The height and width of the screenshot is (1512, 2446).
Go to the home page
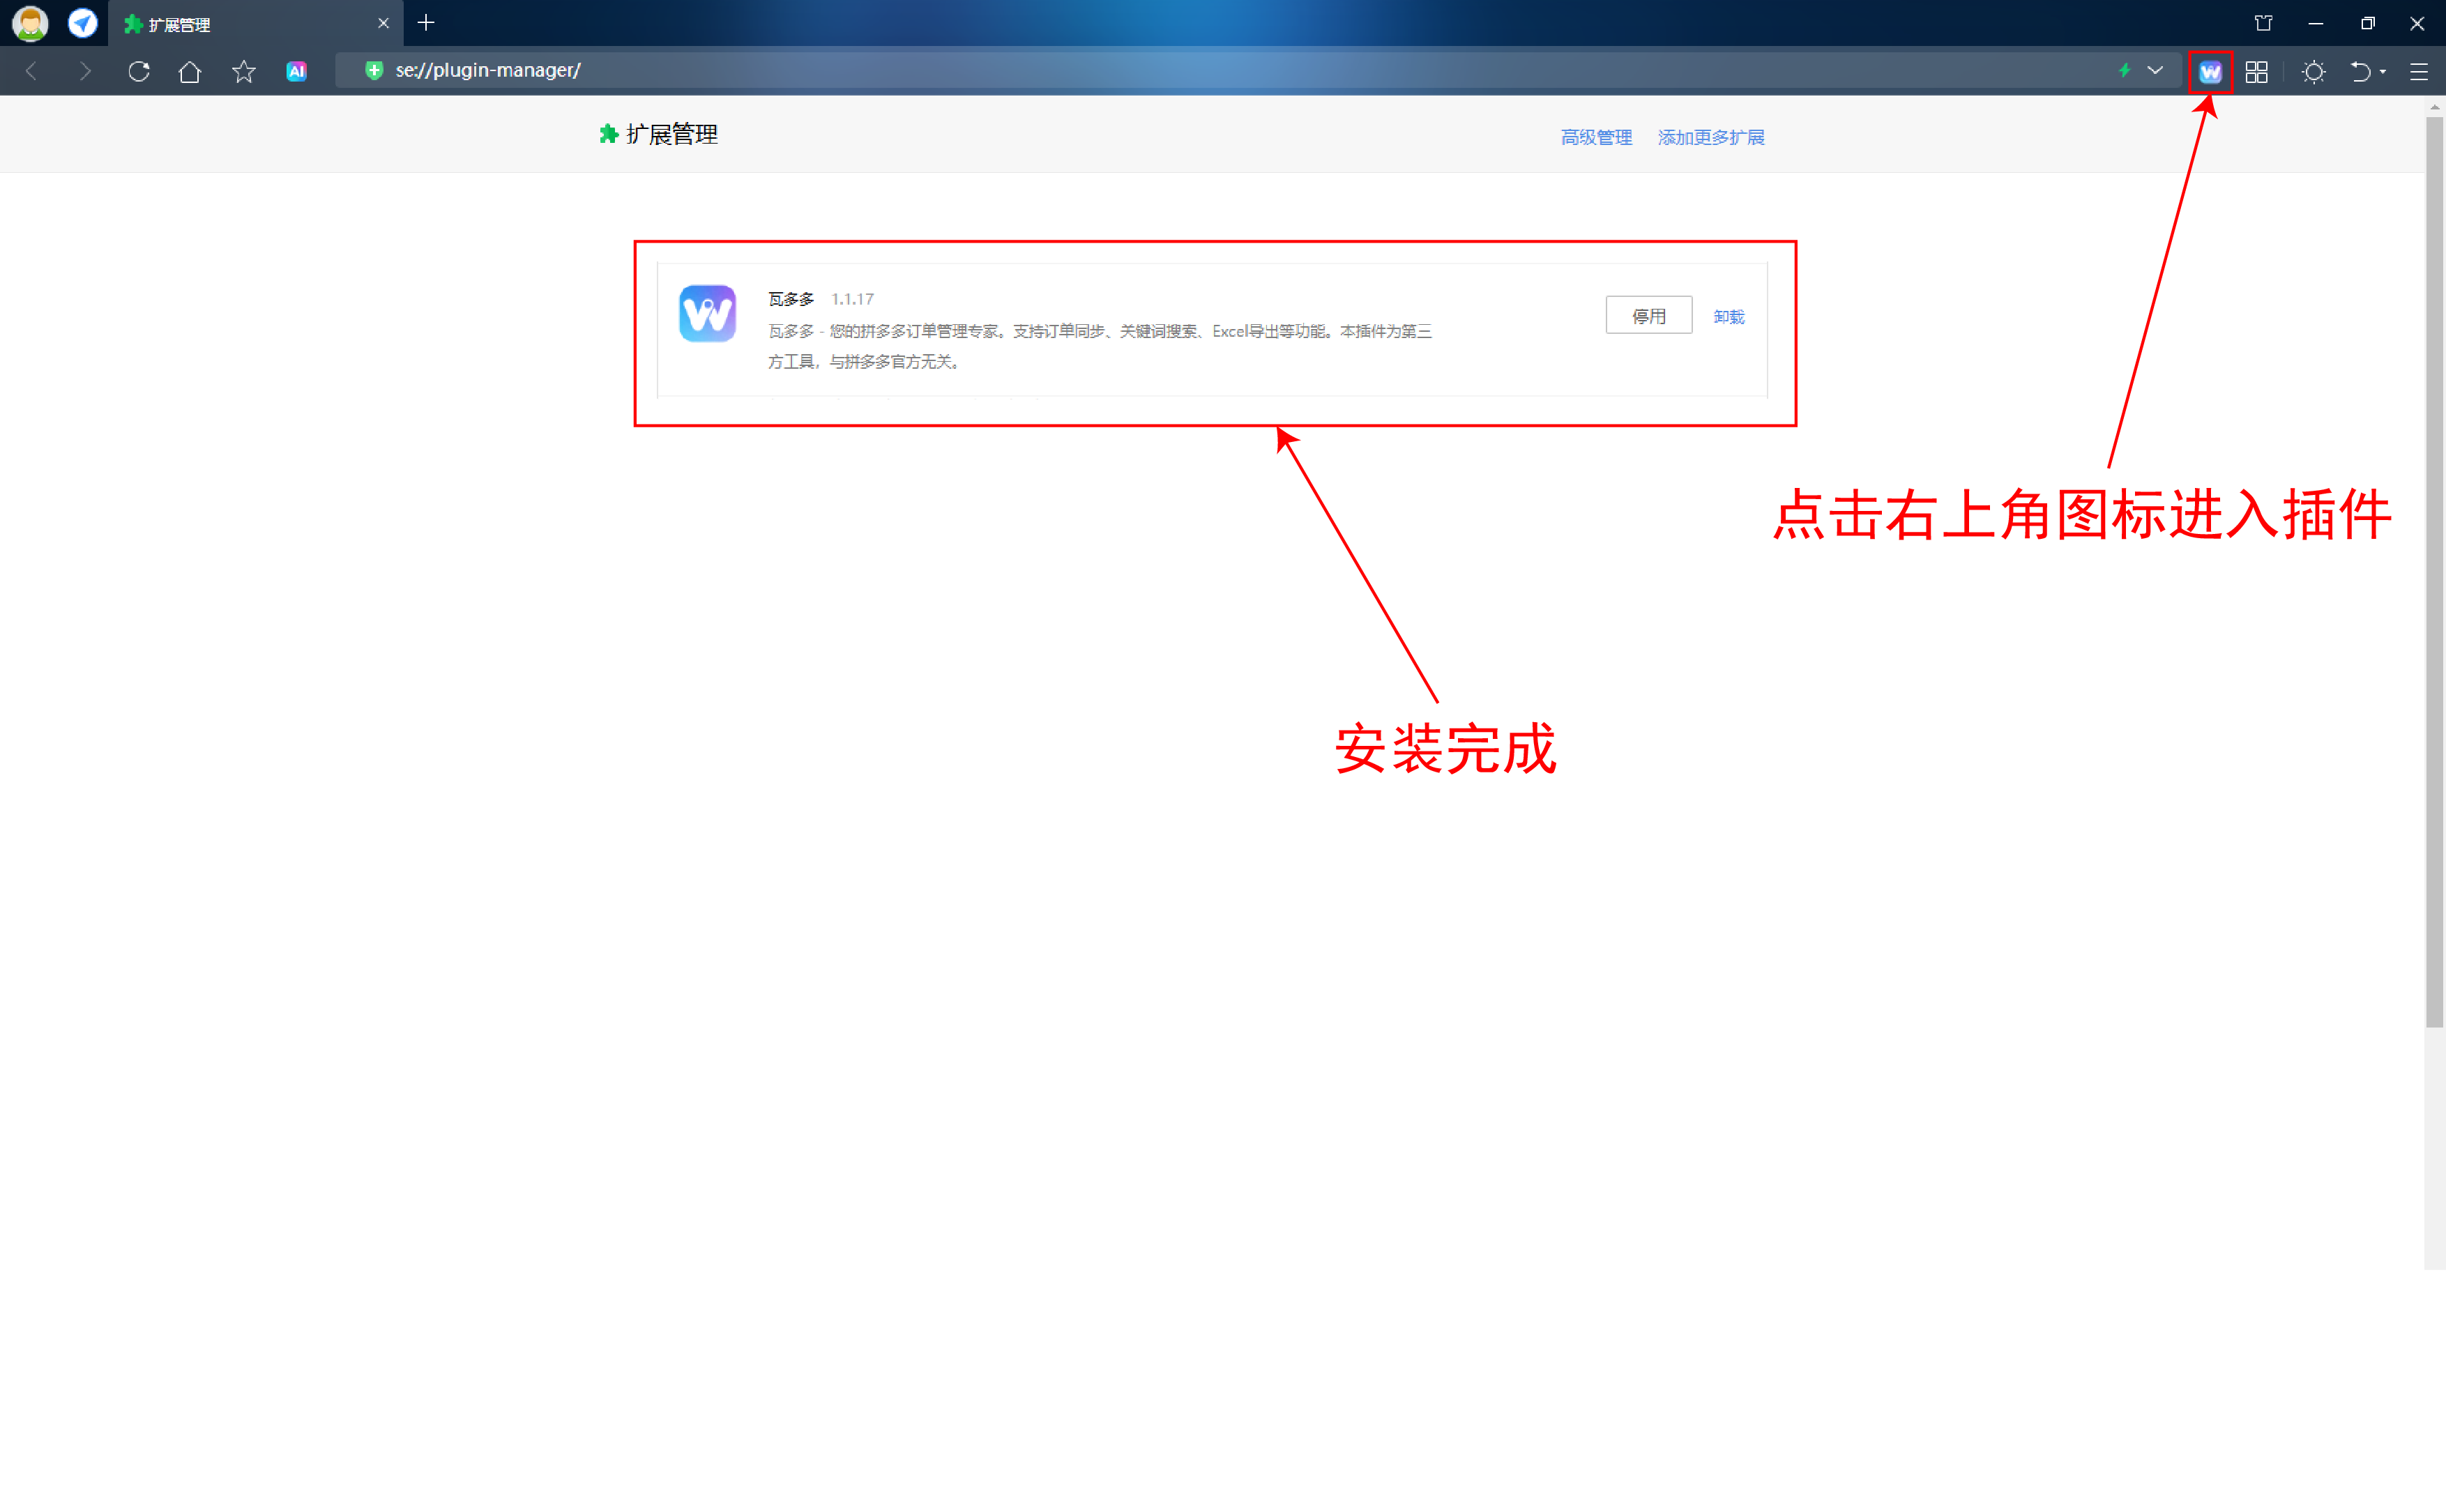coord(190,71)
